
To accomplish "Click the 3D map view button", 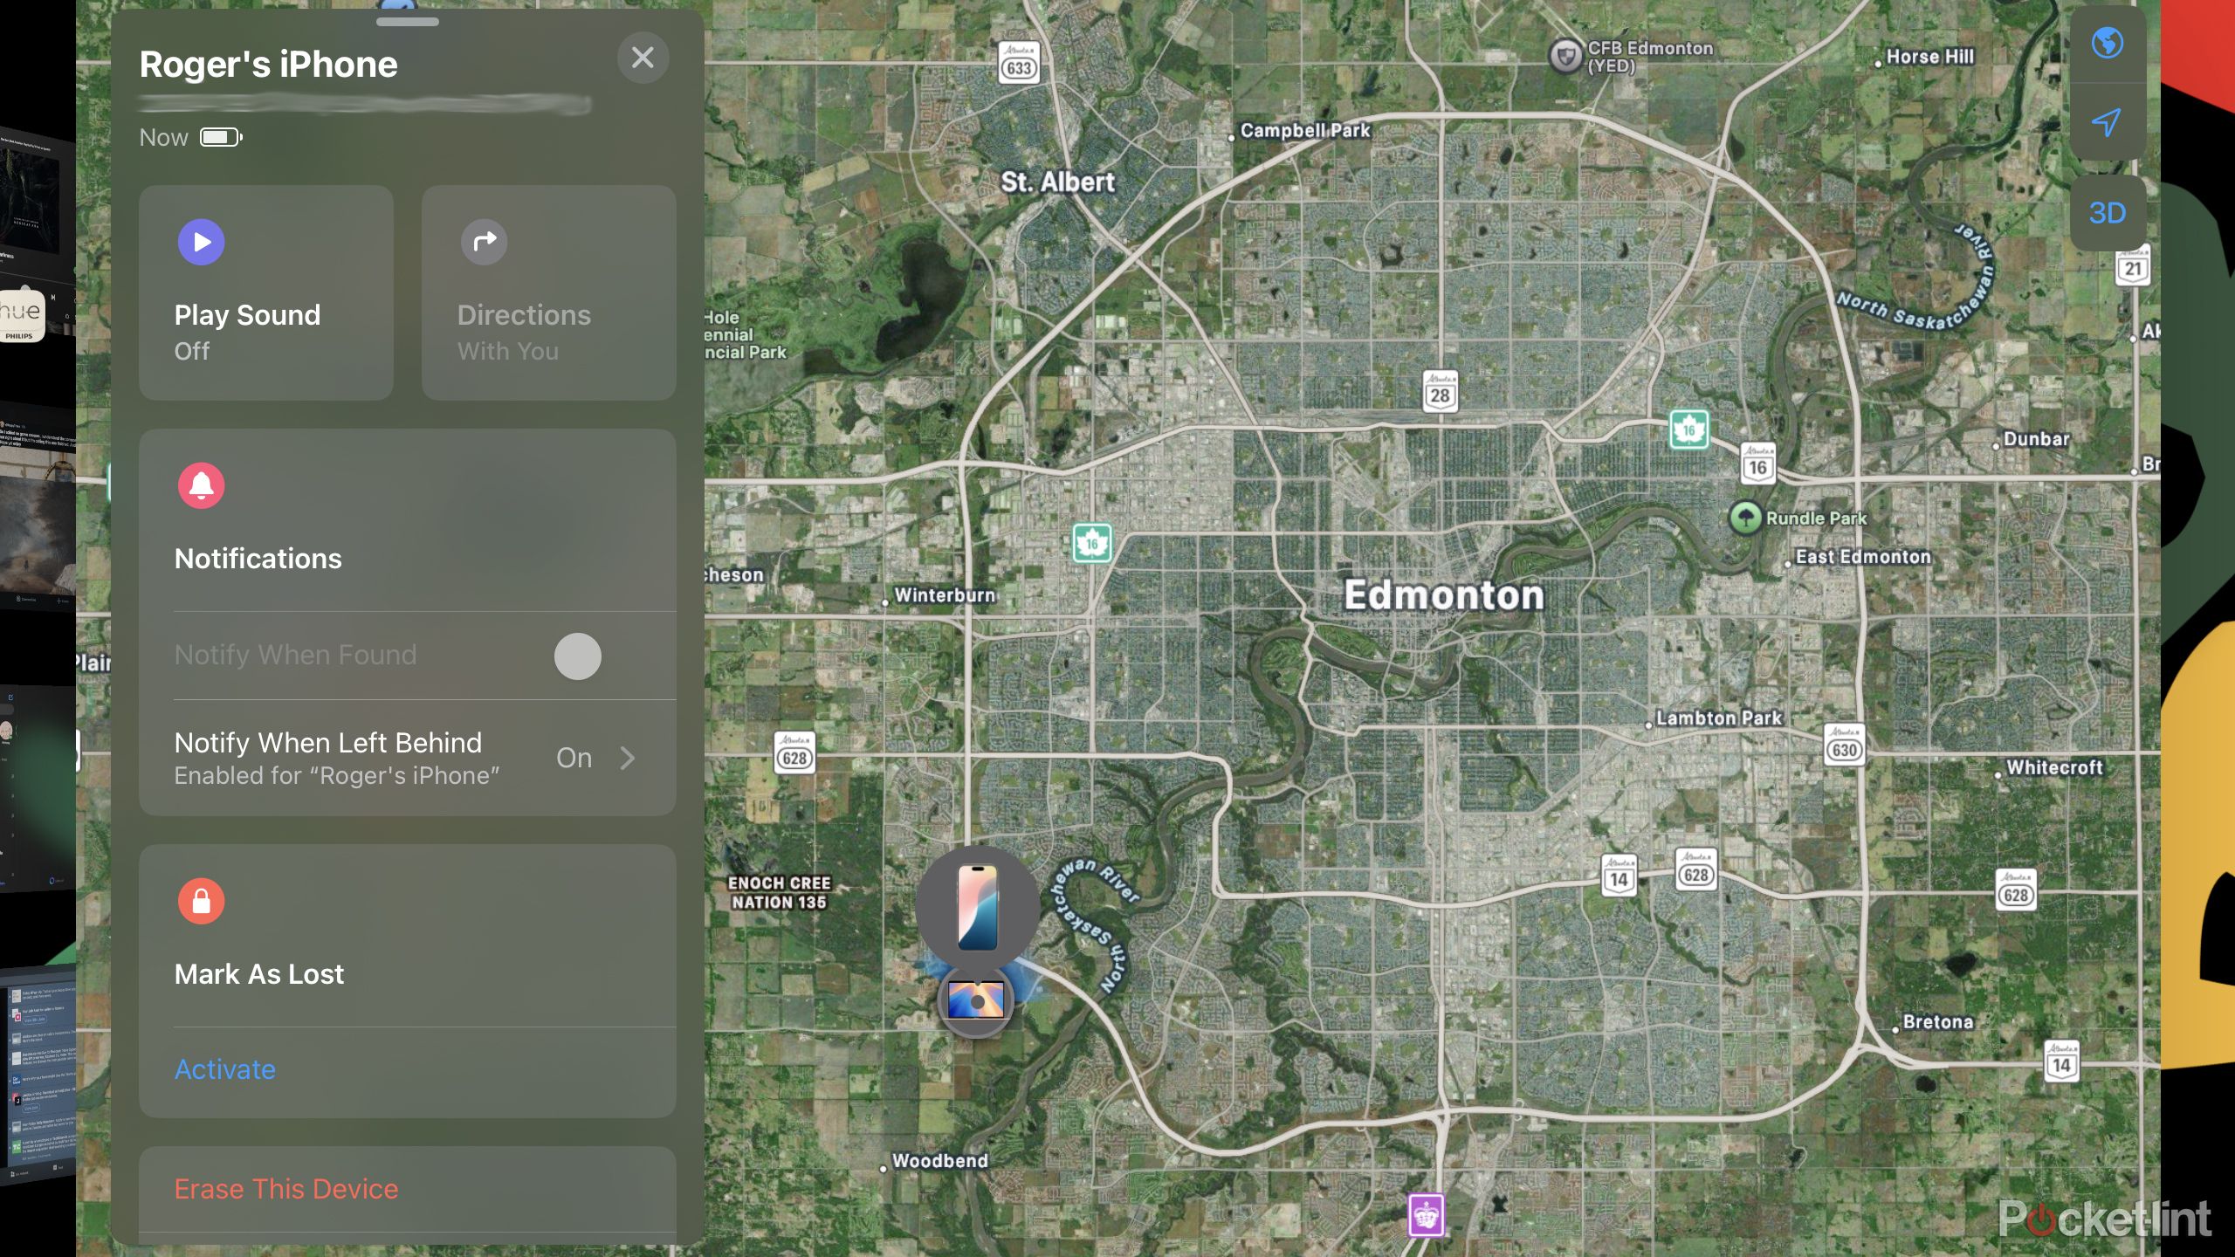I will coord(2108,213).
